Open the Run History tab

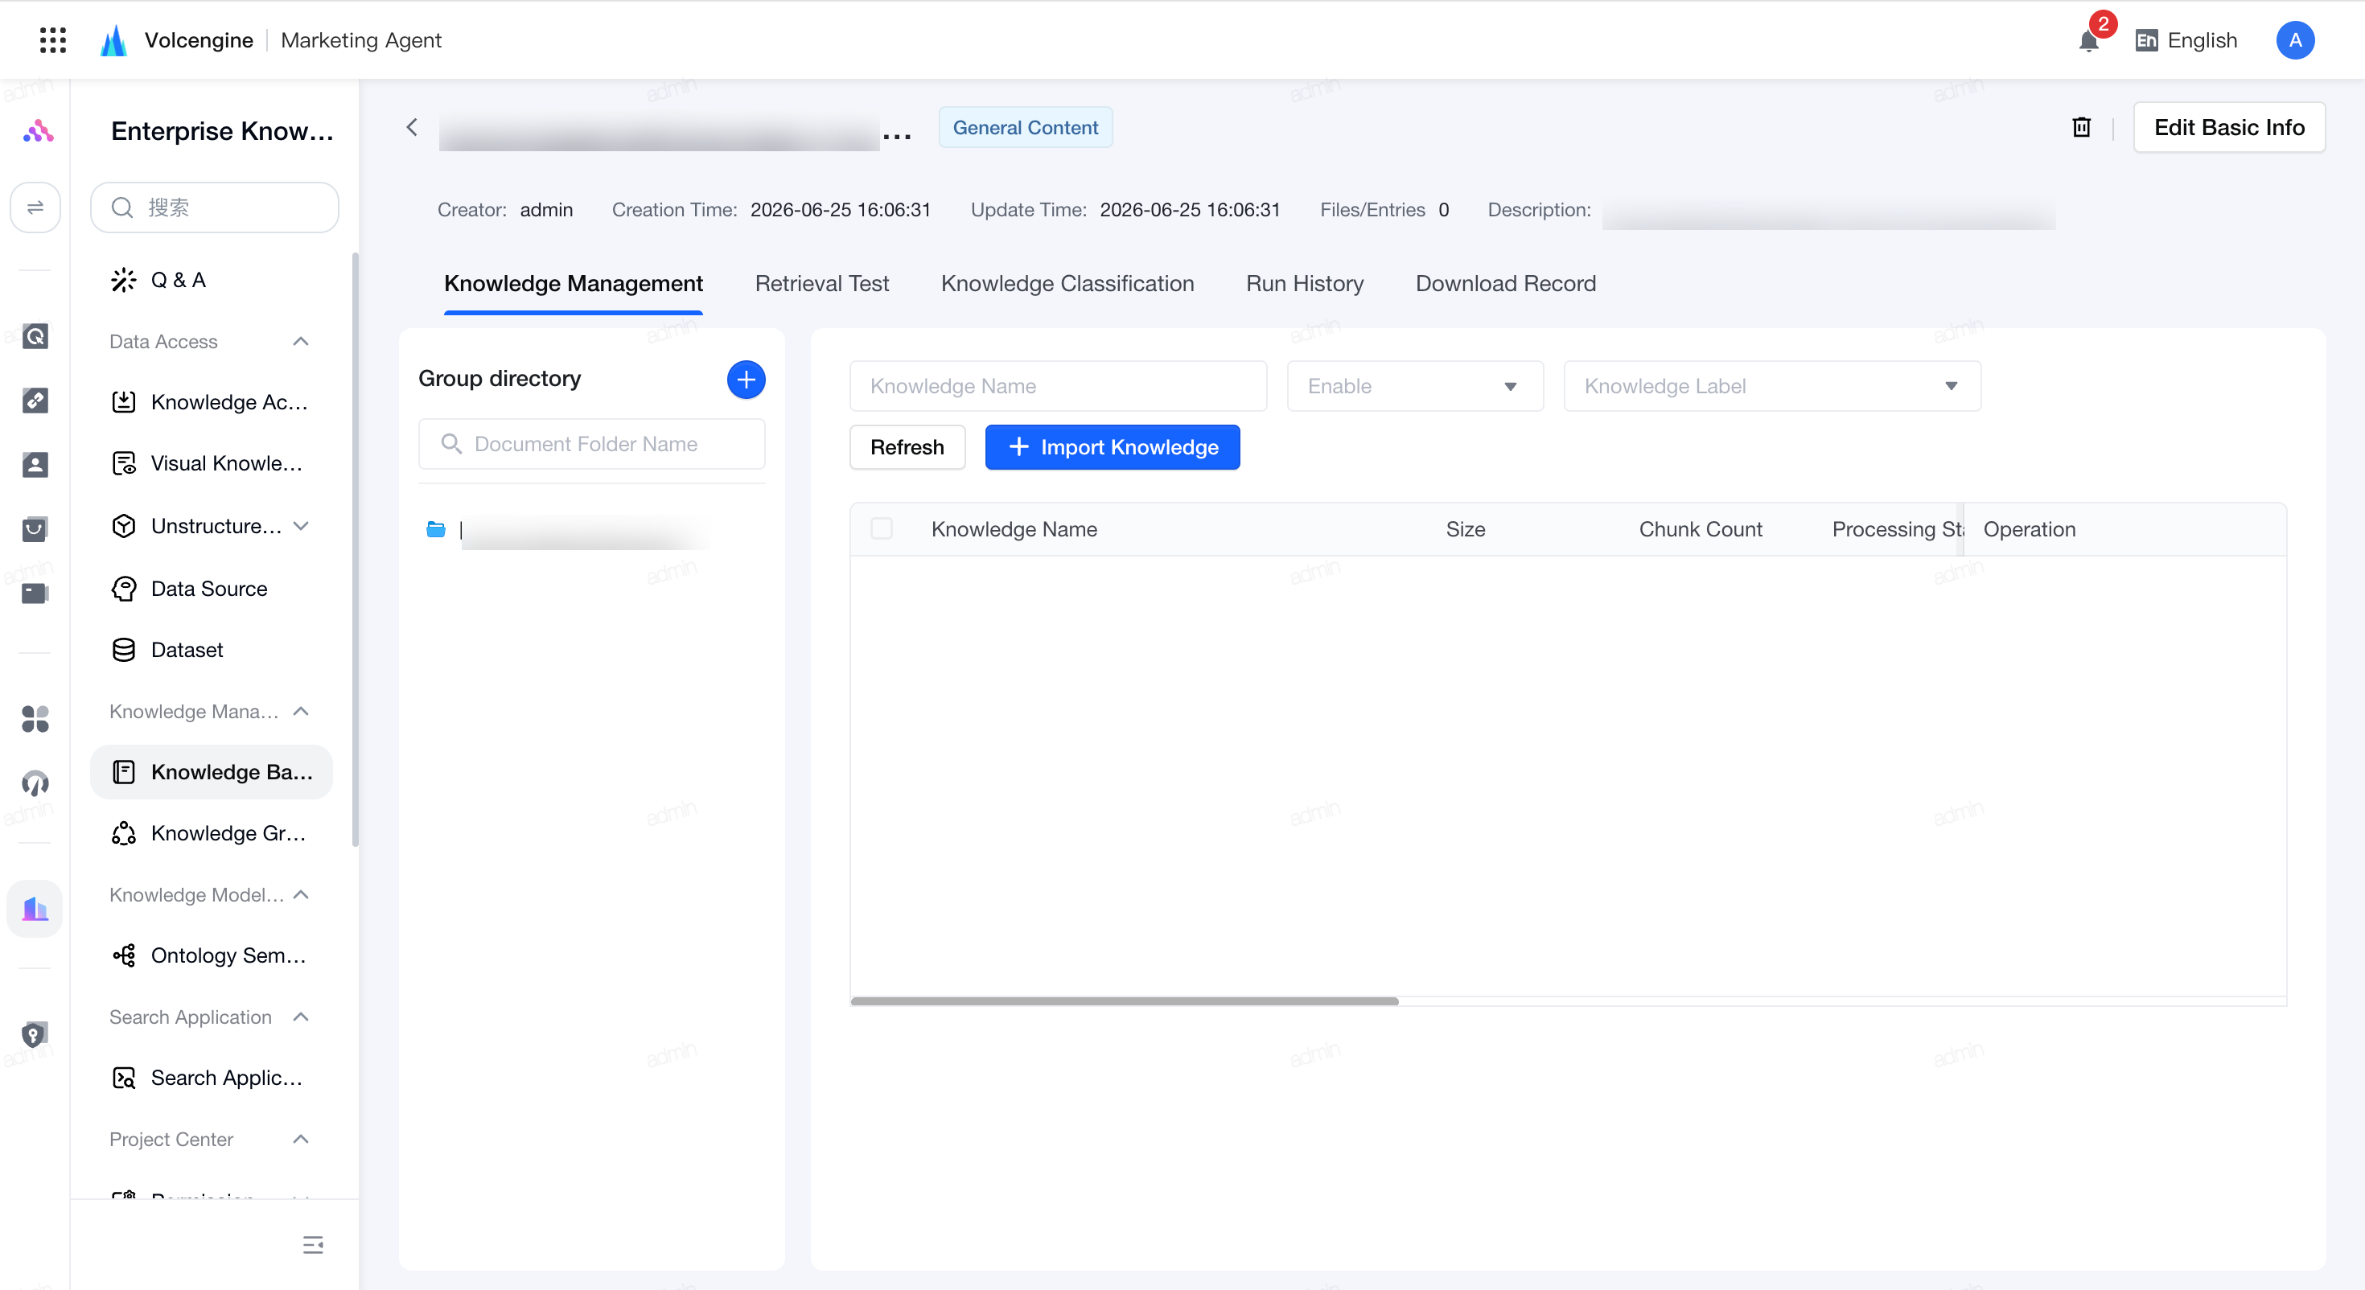pos(1304,284)
